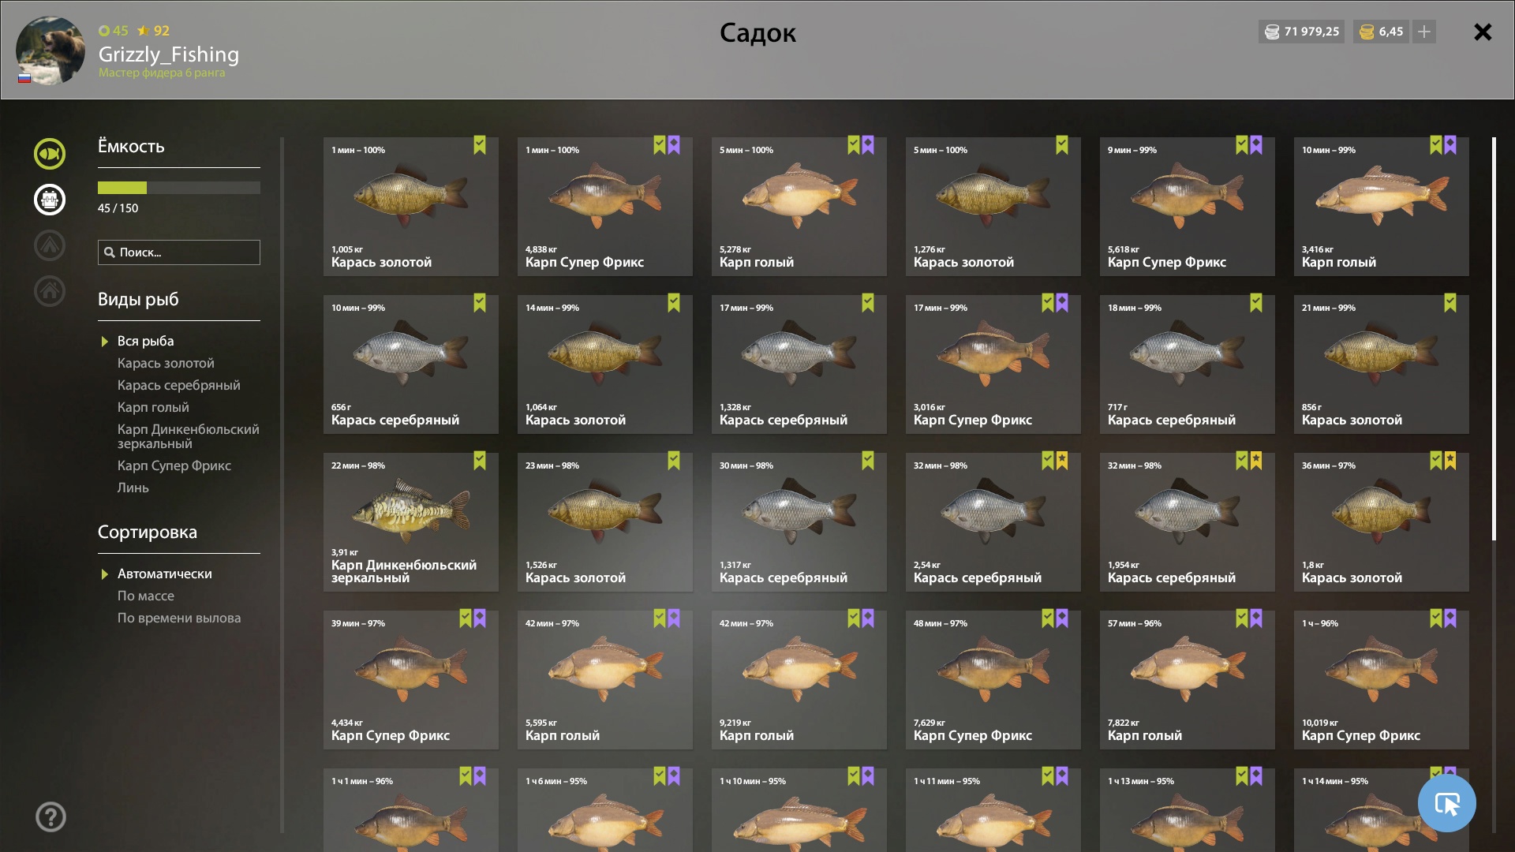Click the house icon in left sidebar
The width and height of the screenshot is (1515, 852).
click(x=50, y=291)
